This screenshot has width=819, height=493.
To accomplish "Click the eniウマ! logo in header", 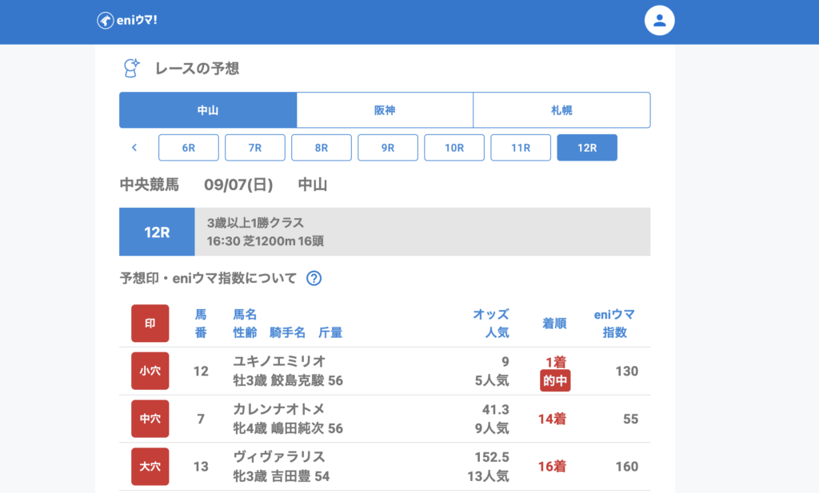I will (x=126, y=21).
